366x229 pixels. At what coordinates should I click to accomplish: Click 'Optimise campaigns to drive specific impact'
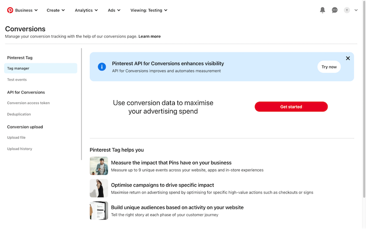coord(162,185)
